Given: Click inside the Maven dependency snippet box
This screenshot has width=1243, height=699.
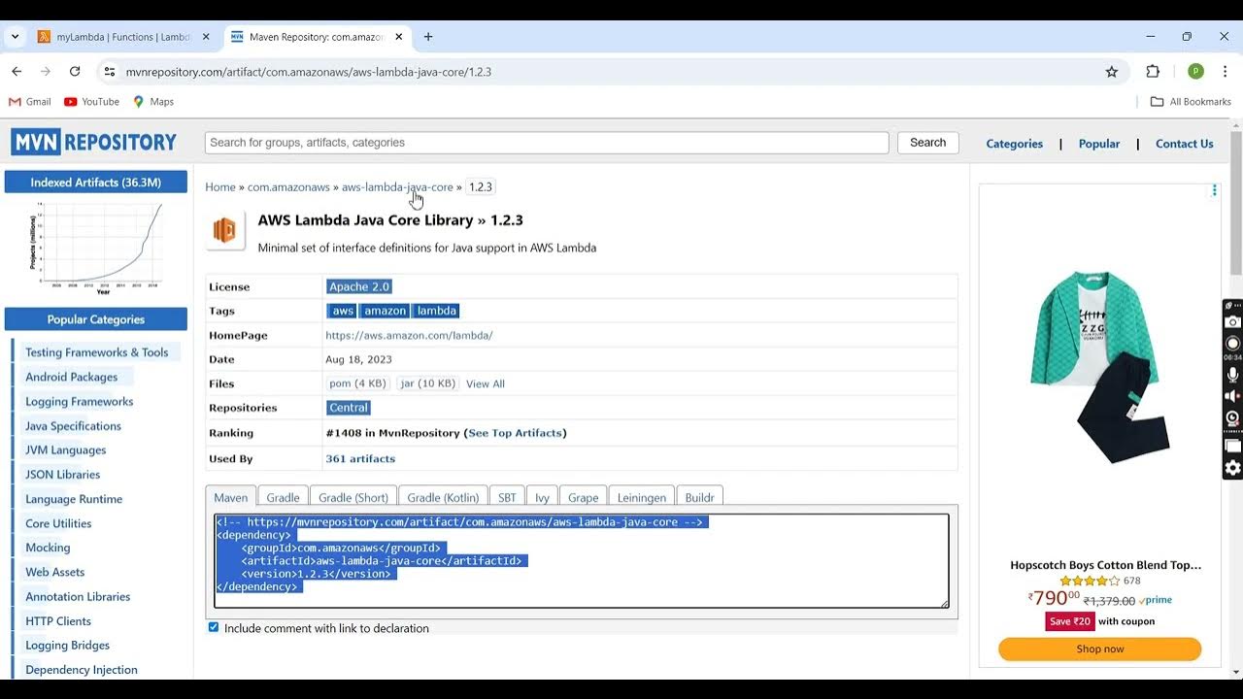Looking at the screenshot, I should click(582, 561).
